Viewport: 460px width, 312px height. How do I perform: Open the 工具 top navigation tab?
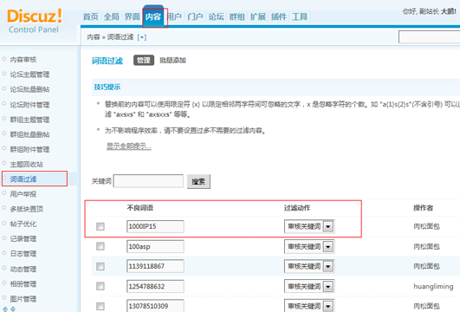pyautogui.click(x=300, y=16)
